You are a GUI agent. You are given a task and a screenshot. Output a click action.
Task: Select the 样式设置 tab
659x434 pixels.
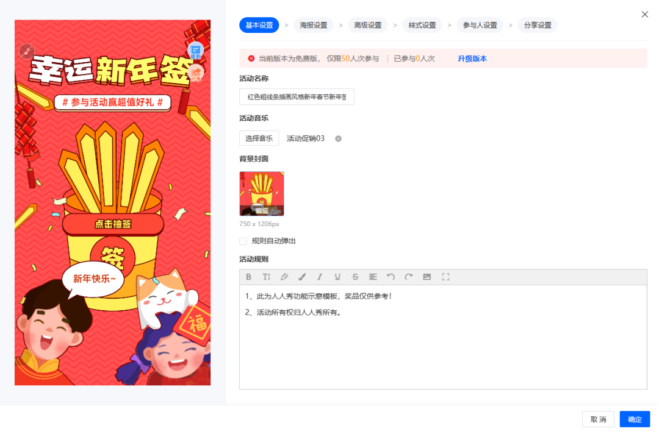click(x=422, y=25)
